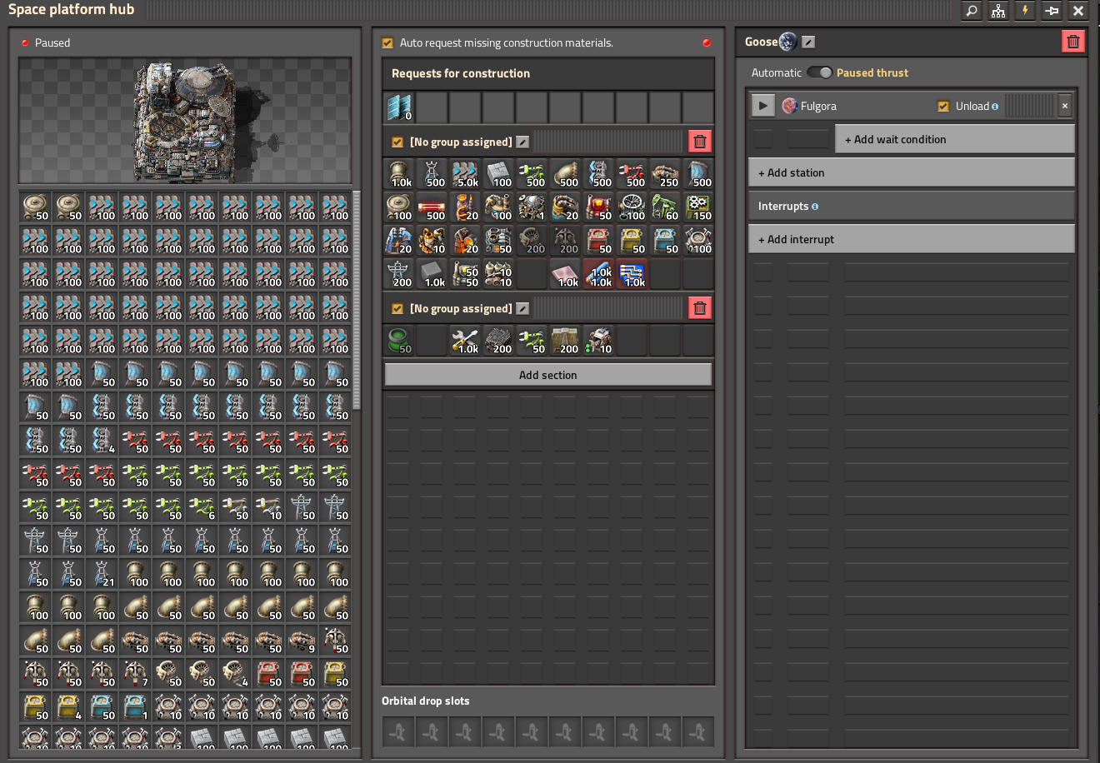Screen dimensions: 1100x763
Task: Select the pumpjack request of 60
Action: tap(665, 207)
